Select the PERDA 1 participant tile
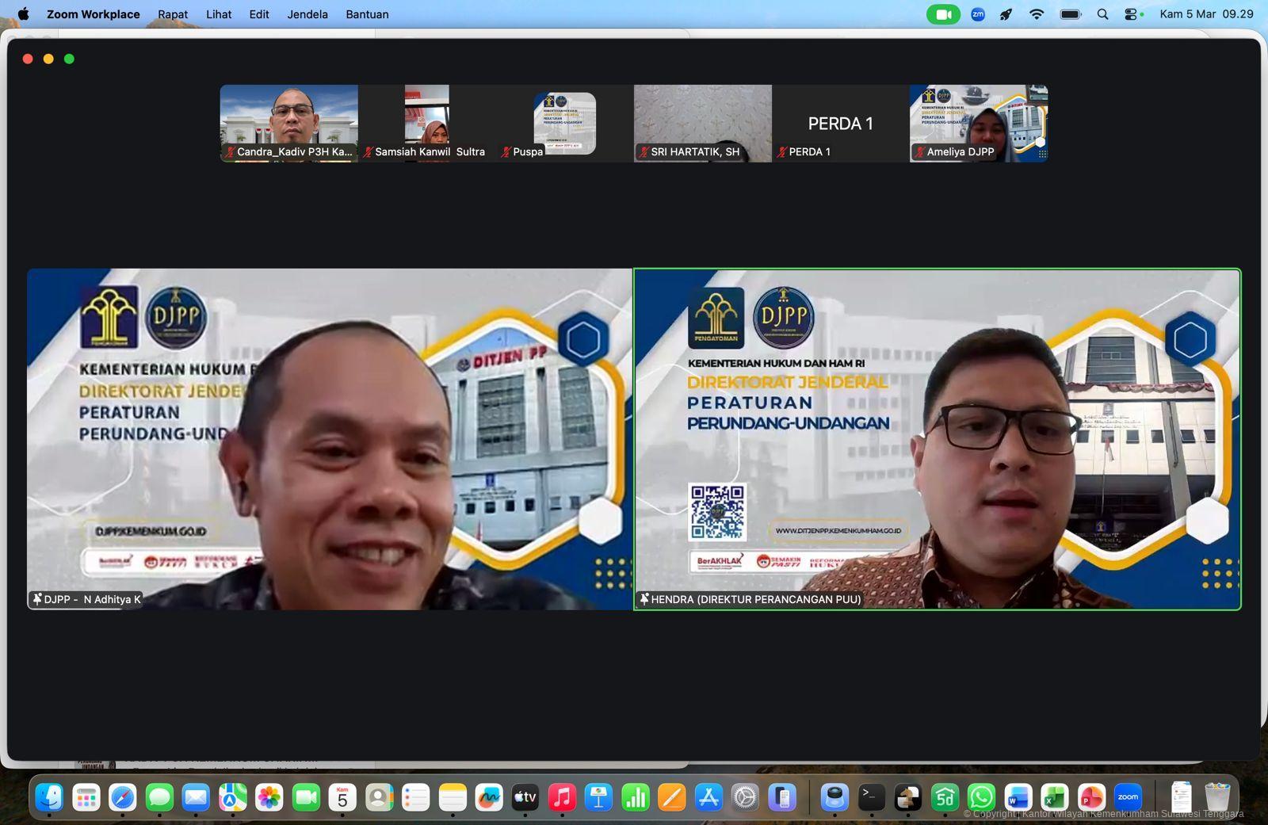This screenshot has width=1268, height=825. [x=840, y=123]
